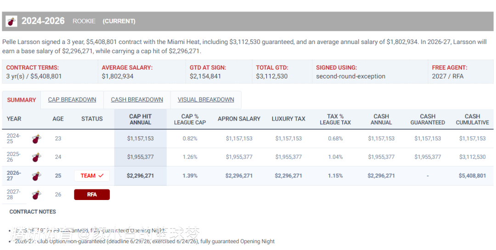
Task: Click the Cap Hit Annual column header
Action: click(x=141, y=119)
